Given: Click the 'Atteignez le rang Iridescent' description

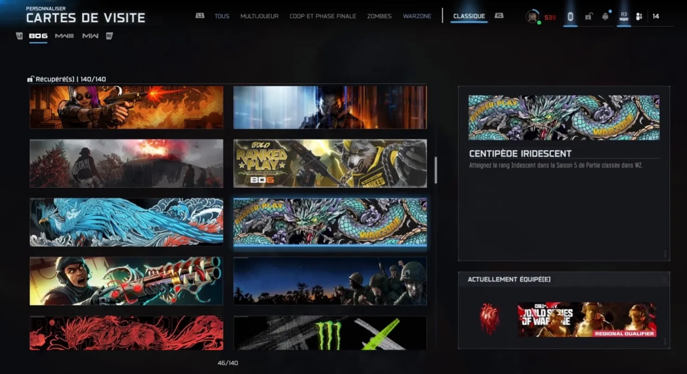Looking at the screenshot, I should [556, 165].
